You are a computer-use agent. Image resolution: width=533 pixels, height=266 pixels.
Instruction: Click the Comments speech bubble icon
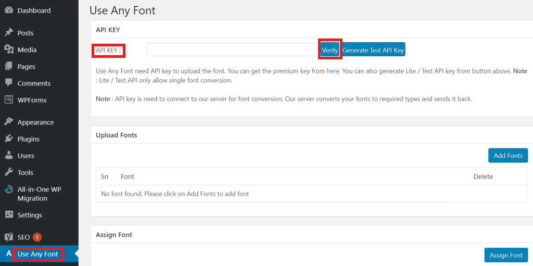[x=9, y=83]
